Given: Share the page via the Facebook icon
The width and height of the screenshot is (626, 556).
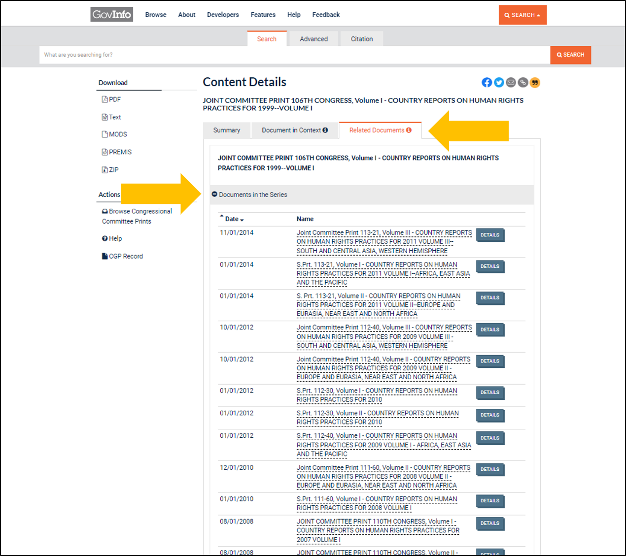Looking at the screenshot, I should click(487, 82).
